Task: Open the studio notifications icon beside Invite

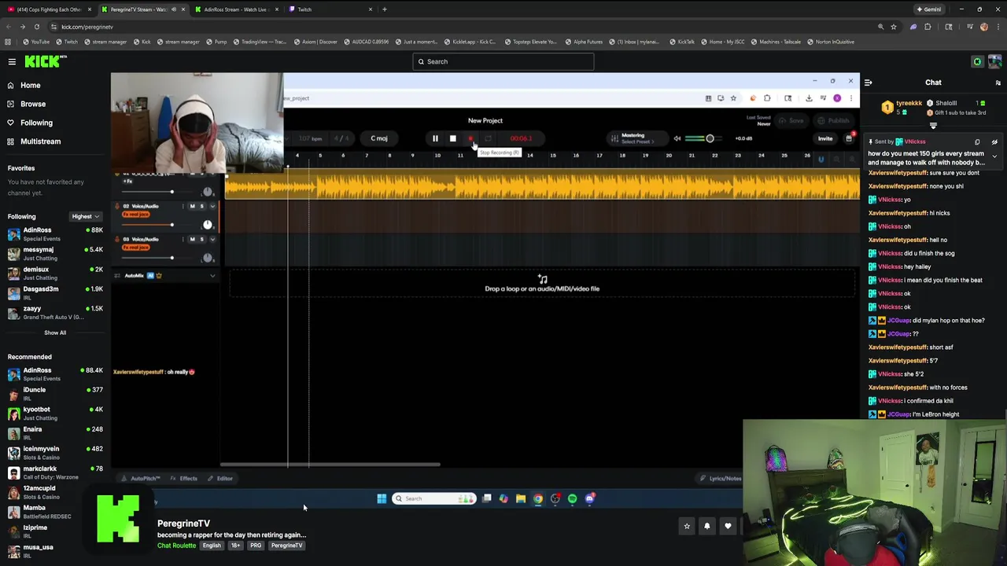Action: [849, 138]
